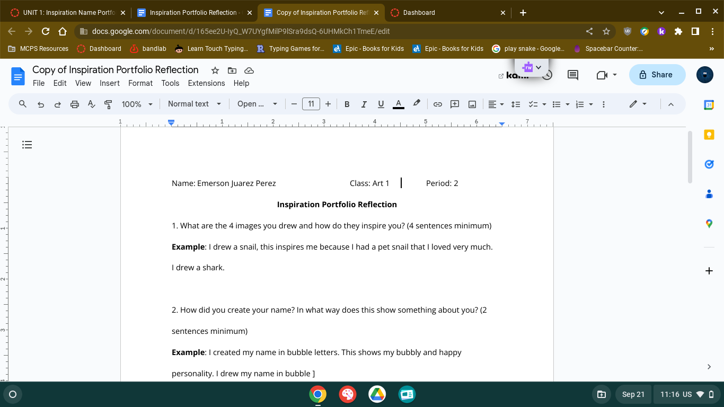Open the comment history icon
The image size is (724, 407).
573,75
